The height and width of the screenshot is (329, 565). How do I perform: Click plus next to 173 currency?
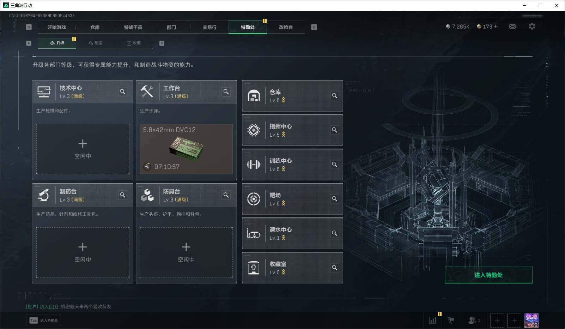[496, 26]
